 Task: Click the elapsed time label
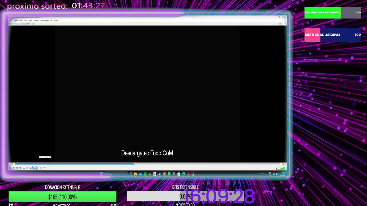pyautogui.click(x=11, y=164)
